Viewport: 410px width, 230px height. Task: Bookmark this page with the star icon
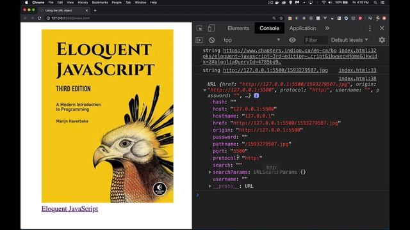[x=281, y=19]
